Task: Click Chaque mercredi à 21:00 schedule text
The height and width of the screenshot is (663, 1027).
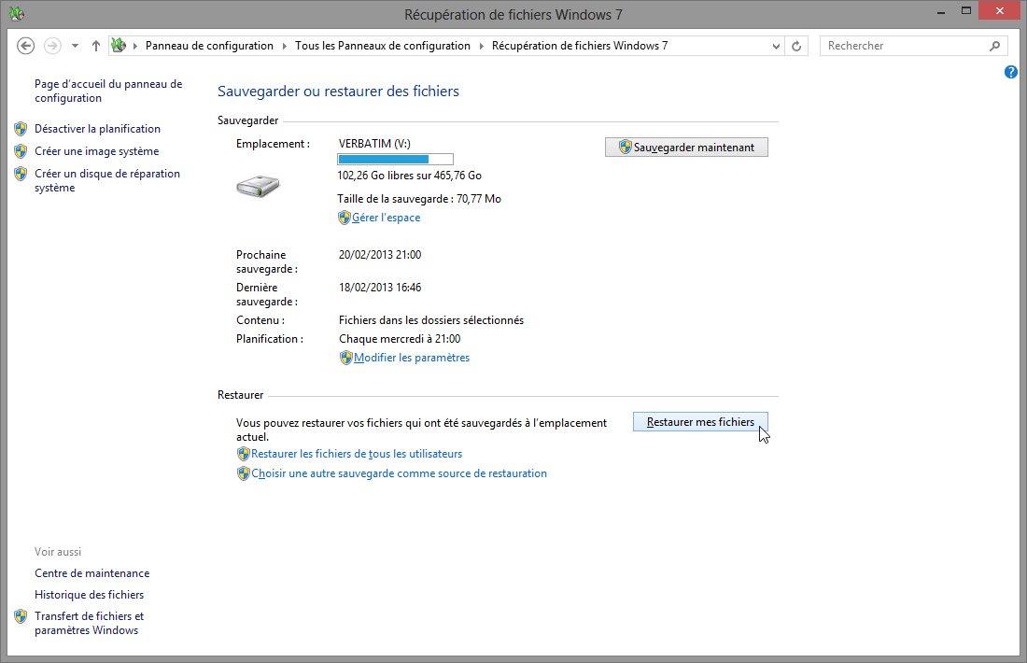Action: click(400, 339)
